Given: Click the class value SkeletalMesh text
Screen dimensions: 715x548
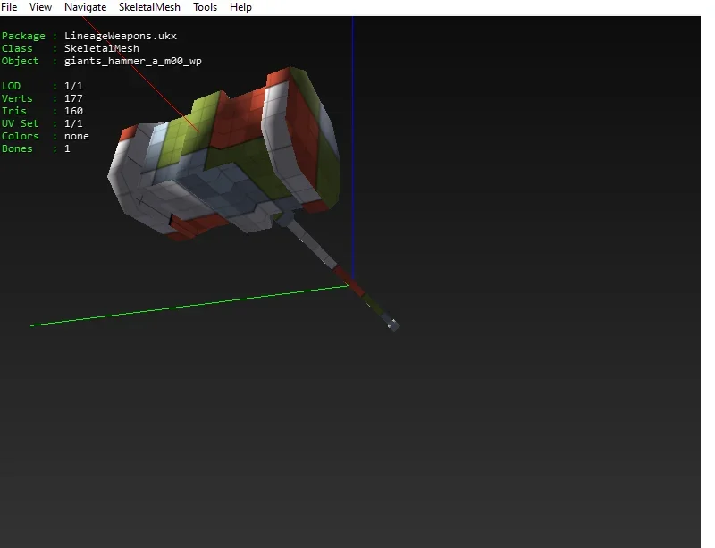Looking at the screenshot, I should pos(102,48).
